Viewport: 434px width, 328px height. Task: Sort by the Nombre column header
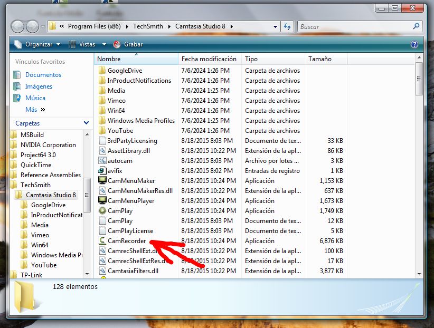(136, 59)
